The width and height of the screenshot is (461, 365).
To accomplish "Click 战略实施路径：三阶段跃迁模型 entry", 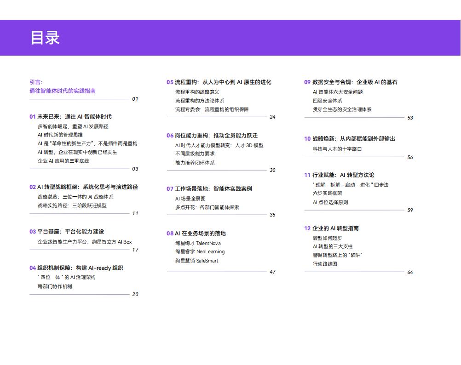I will click(x=72, y=205).
